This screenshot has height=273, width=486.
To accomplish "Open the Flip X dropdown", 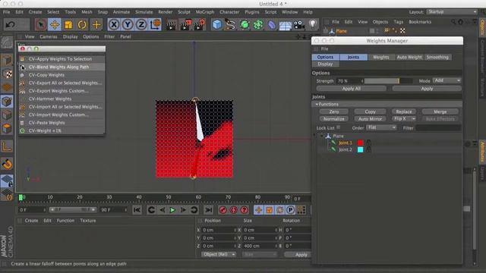I will (x=404, y=119).
